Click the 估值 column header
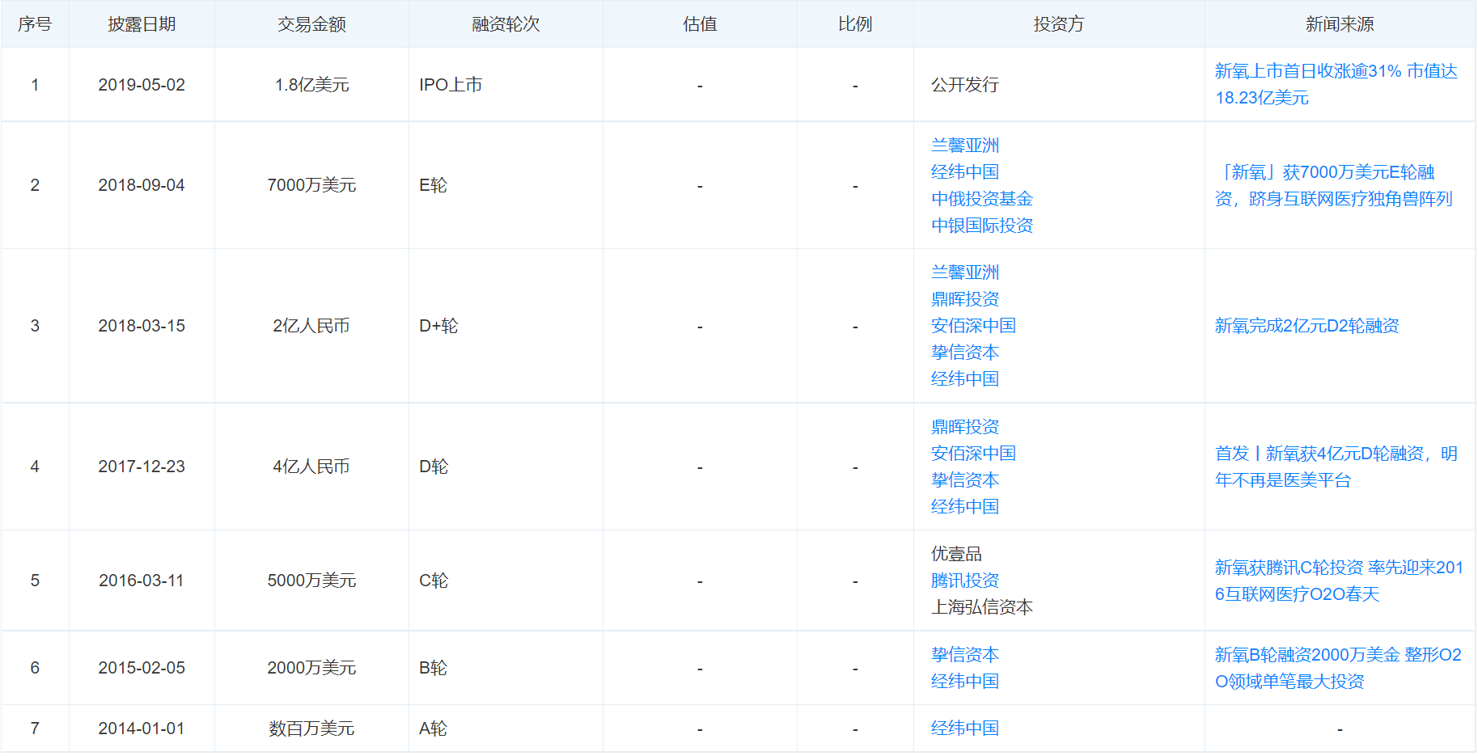 (x=700, y=24)
